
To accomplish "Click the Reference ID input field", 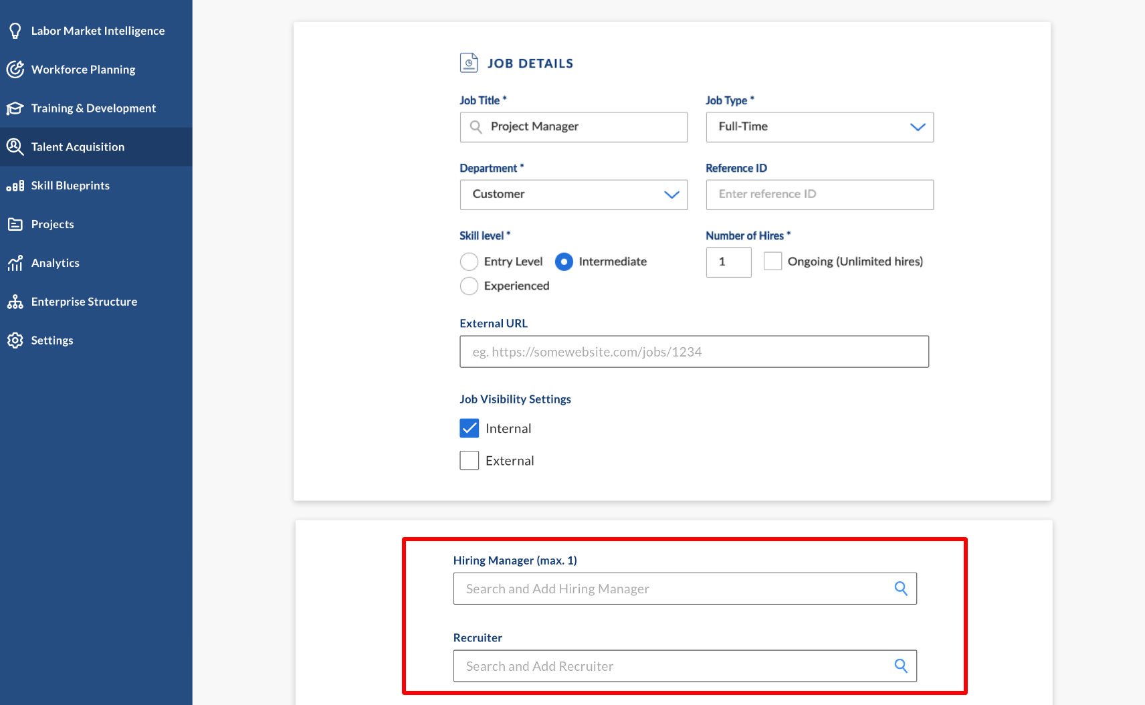I will tap(819, 195).
